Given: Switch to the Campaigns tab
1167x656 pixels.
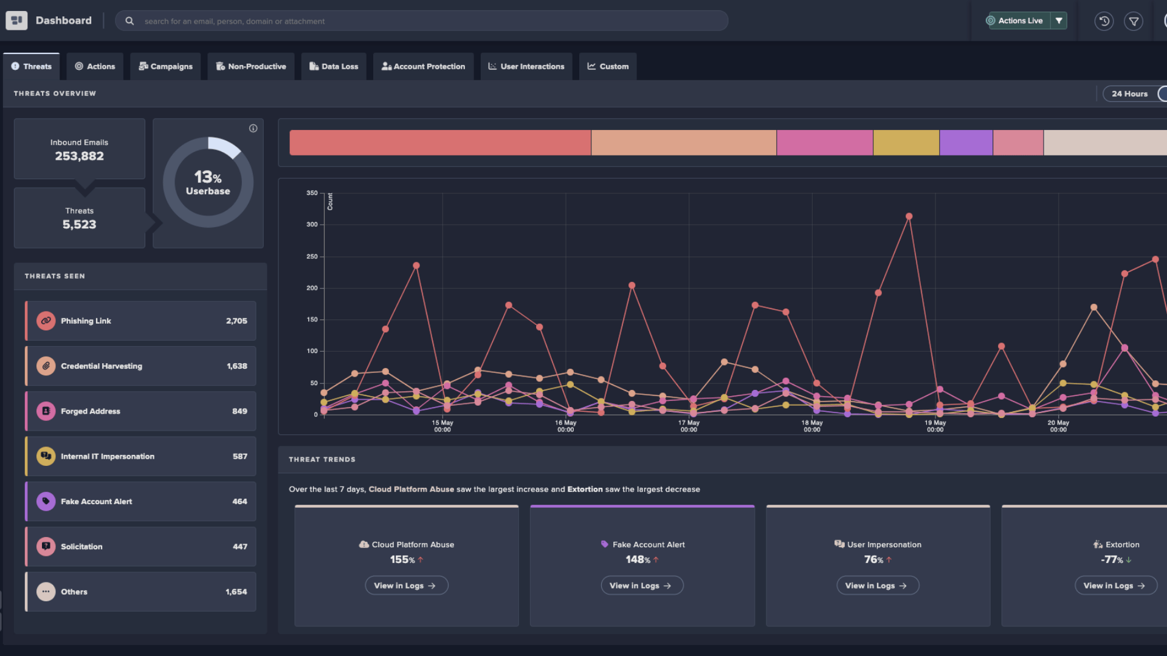Looking at the screenshot, I should 165,67.
